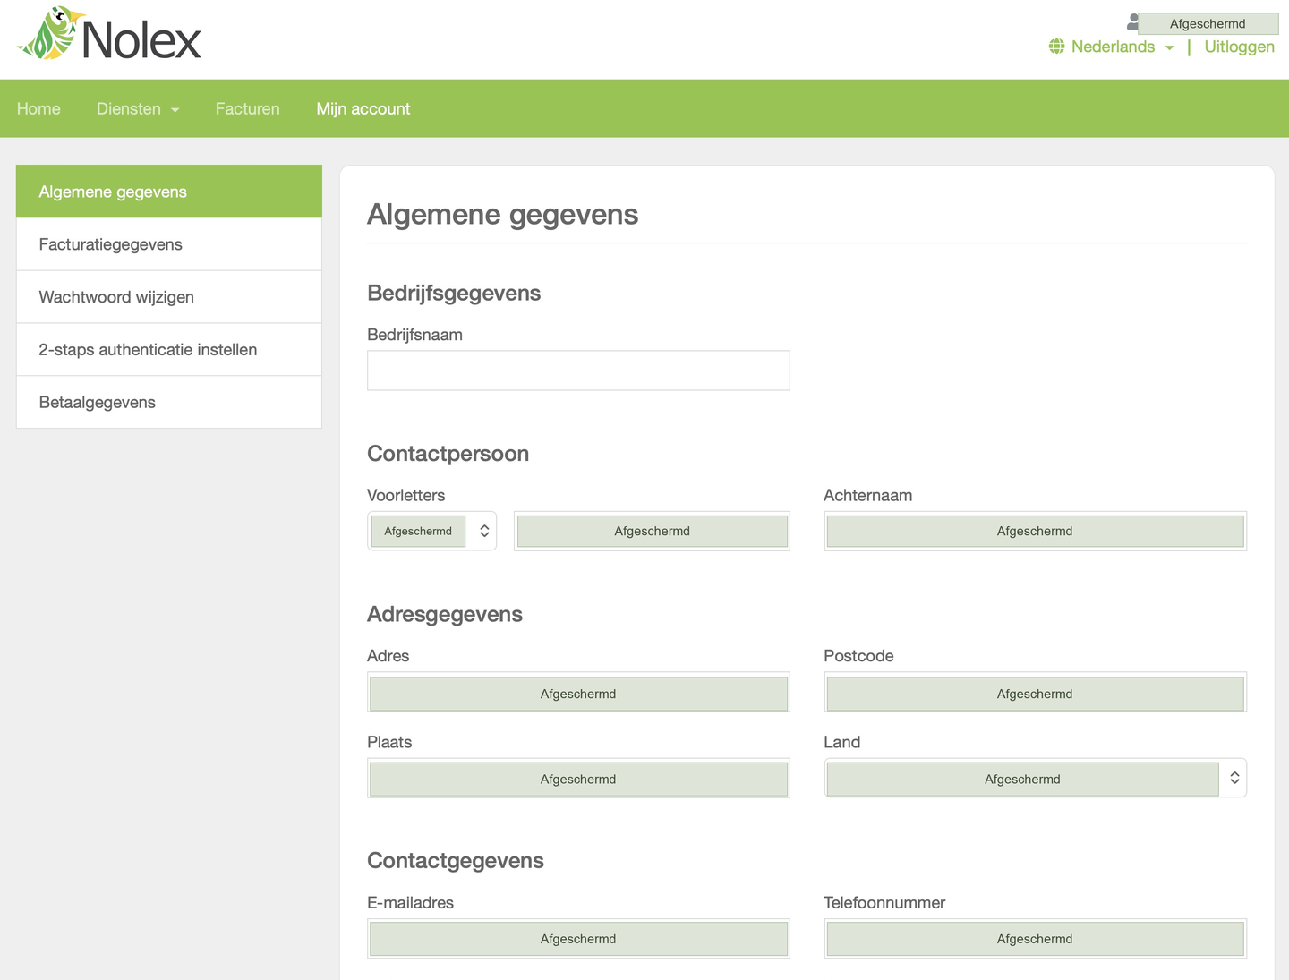This screenshot has width=1289, height=980.
Task: Click the Postcode input field
Action: click(x=1035, y=693)
